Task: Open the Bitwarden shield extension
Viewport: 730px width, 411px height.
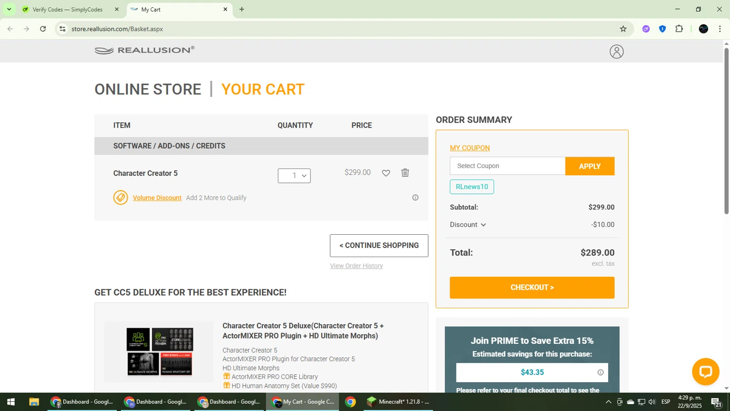Action: (662, 29)
